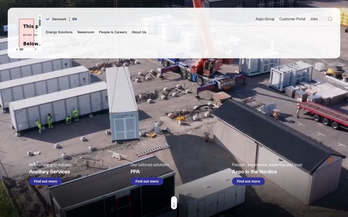Click the error frame vertical scrollbar thumb
348x217 pixels.
pyautogui.click(x=40, y=22)
